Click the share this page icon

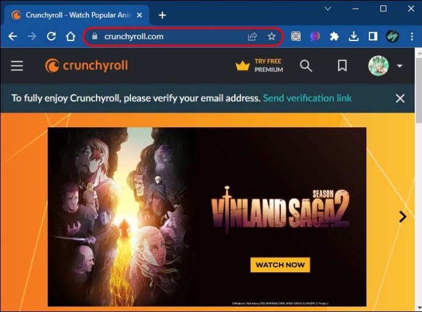pyautogui.click(x=252, y=36)
